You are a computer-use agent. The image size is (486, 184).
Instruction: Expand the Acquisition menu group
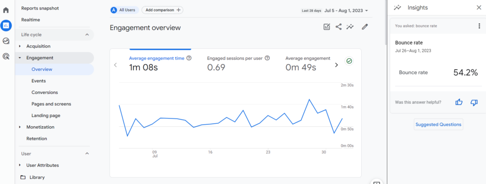(x=20, y=46)
